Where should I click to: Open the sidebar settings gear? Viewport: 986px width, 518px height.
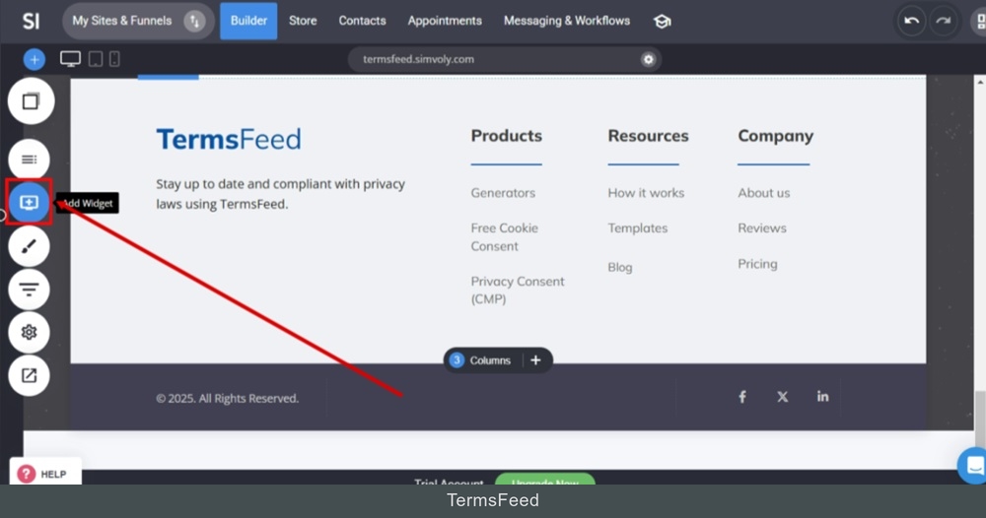click(29, 332)
